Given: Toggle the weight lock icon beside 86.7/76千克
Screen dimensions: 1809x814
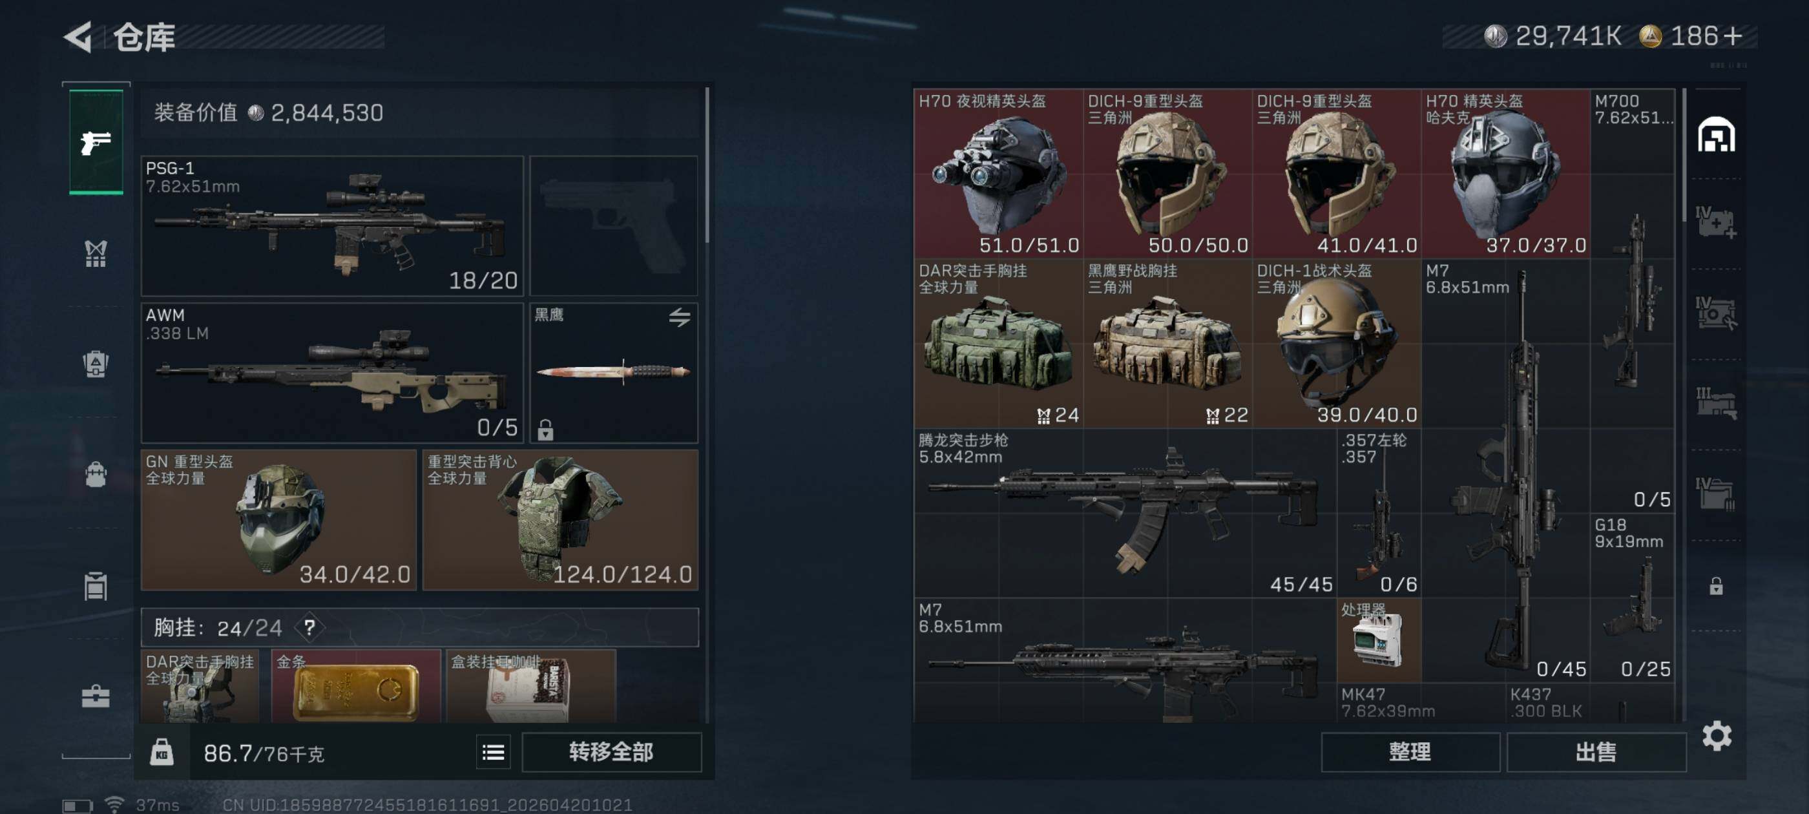Looking at the screenshot, I should point(162,752).
